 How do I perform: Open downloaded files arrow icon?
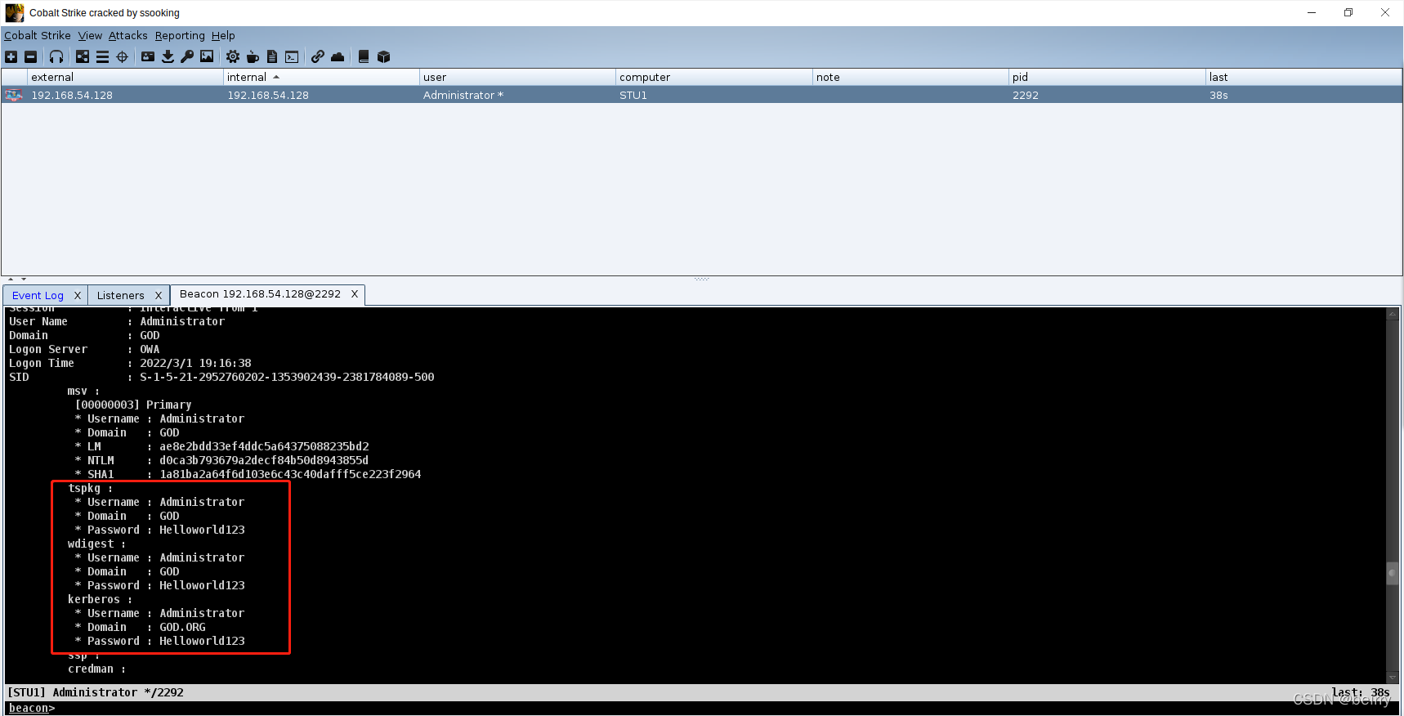pyautogui.click(x=168, y=56)
